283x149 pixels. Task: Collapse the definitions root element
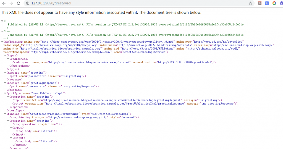[x=2, y=41]
